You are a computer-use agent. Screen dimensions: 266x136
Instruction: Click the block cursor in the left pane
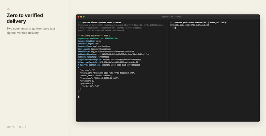[79, 97]
